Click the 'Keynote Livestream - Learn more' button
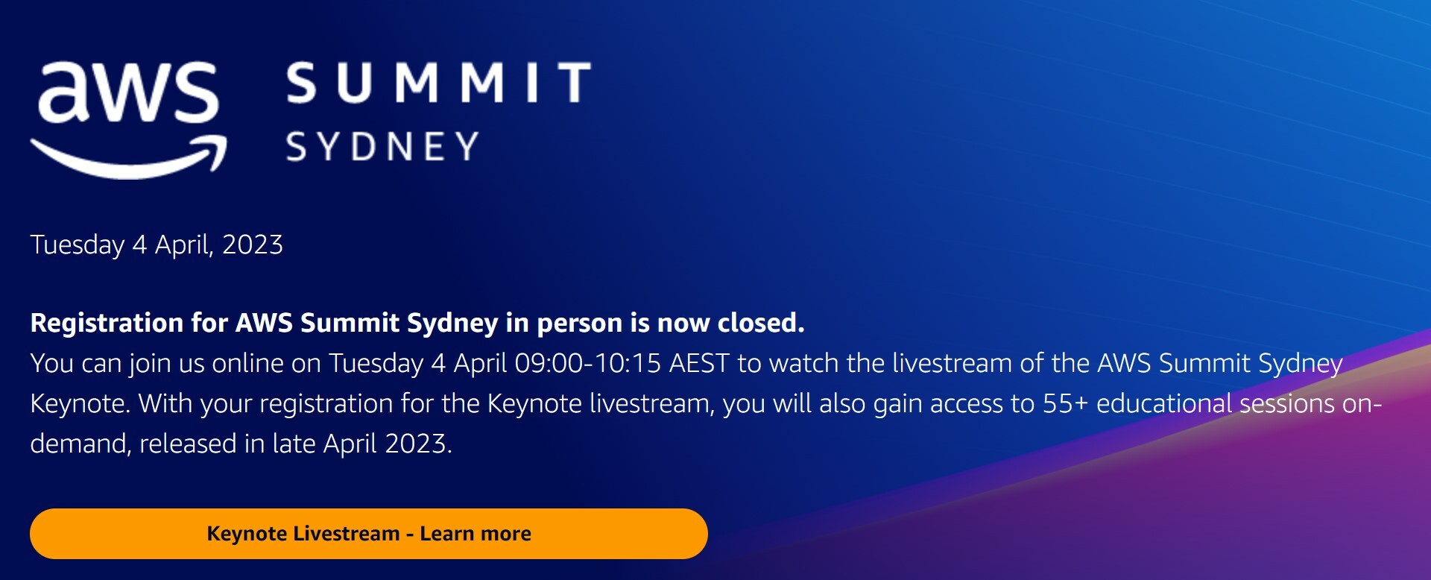This screenshot has width=1431, height=580. (369, 534)
